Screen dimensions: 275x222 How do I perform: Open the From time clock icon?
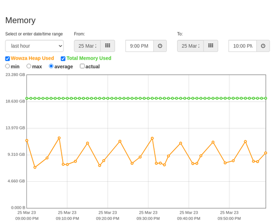pos(160,46)
